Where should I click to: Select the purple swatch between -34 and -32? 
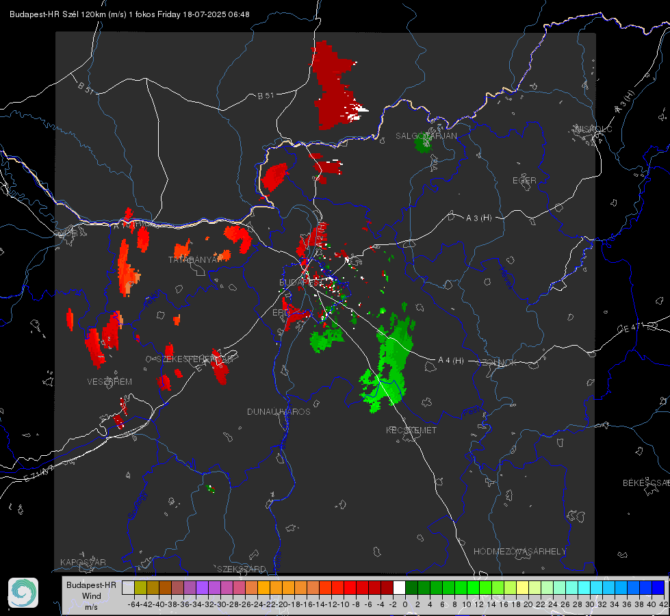(202, 588)
